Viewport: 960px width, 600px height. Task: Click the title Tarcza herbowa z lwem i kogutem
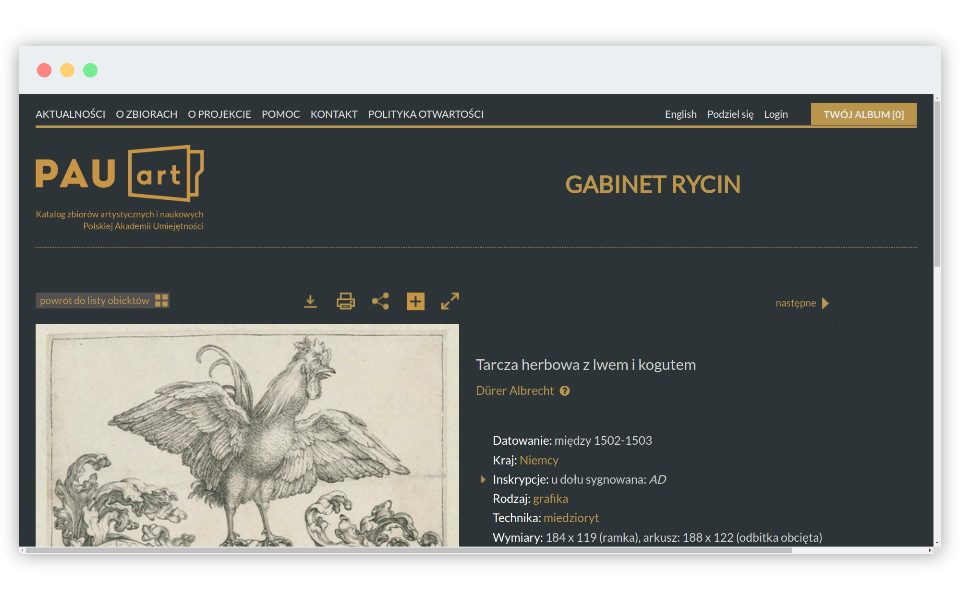click(586, 365)
